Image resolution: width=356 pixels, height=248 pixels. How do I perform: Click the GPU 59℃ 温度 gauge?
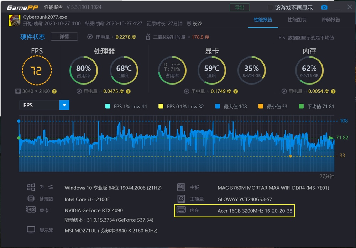pos(211,70)
